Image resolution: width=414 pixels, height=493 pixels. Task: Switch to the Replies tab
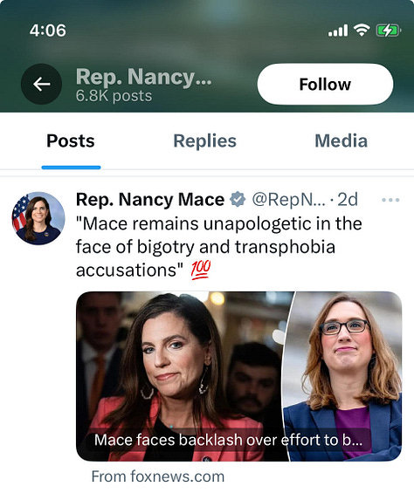(x=205, y=140)
